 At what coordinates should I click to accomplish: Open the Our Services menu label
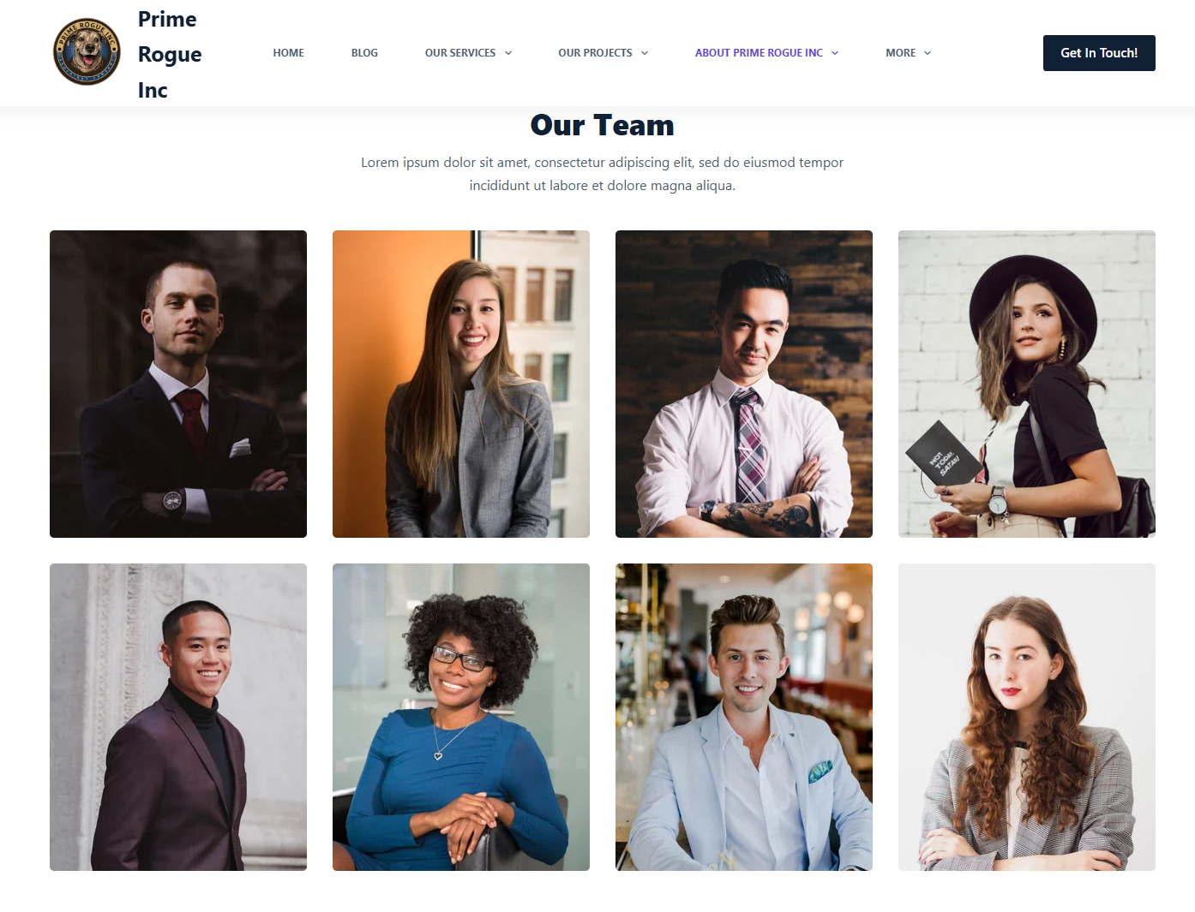460,53
